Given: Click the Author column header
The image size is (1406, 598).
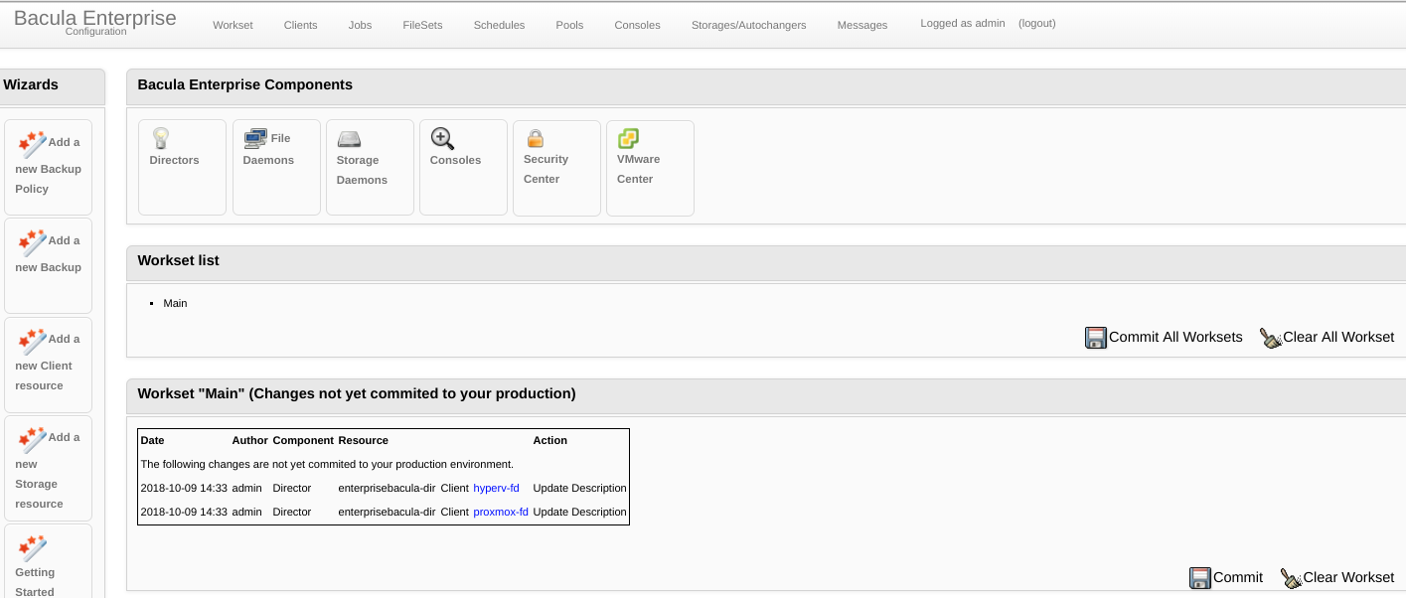Looking at the screenshot, I should point(249,440).
